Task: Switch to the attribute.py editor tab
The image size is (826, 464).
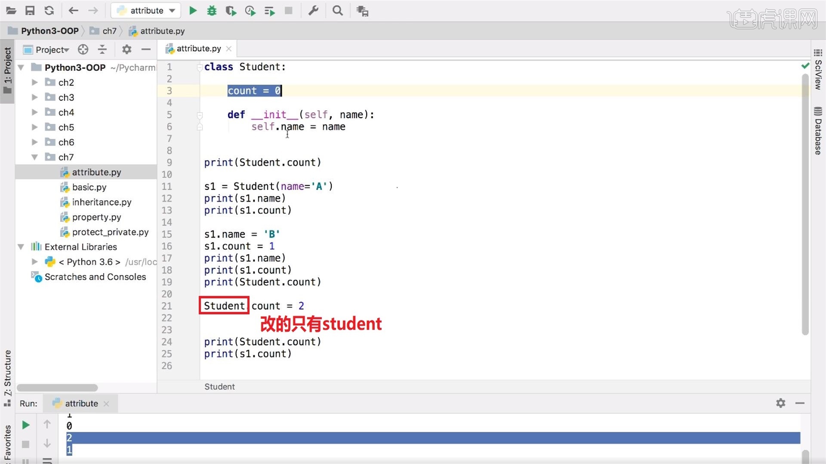Action: click(x=198, y=49)
